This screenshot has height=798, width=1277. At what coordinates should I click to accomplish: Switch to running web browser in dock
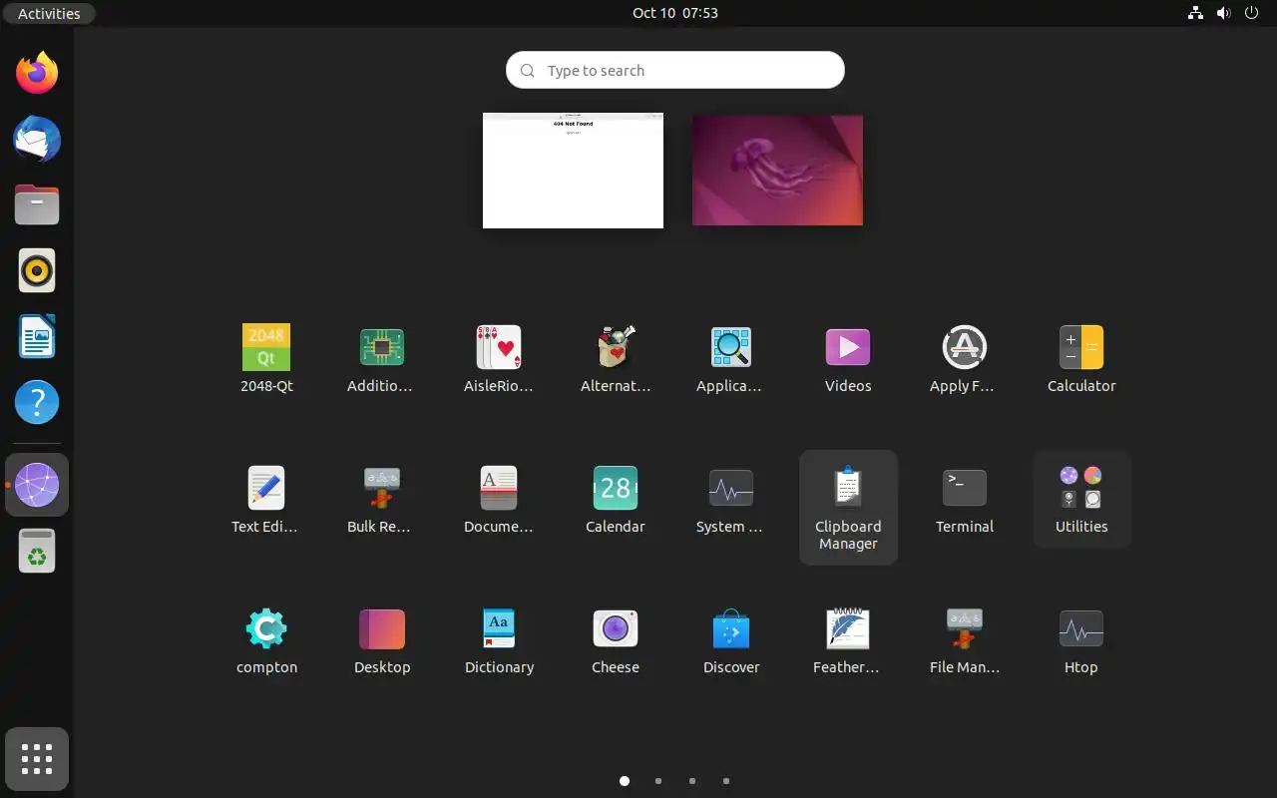point(37,485)
